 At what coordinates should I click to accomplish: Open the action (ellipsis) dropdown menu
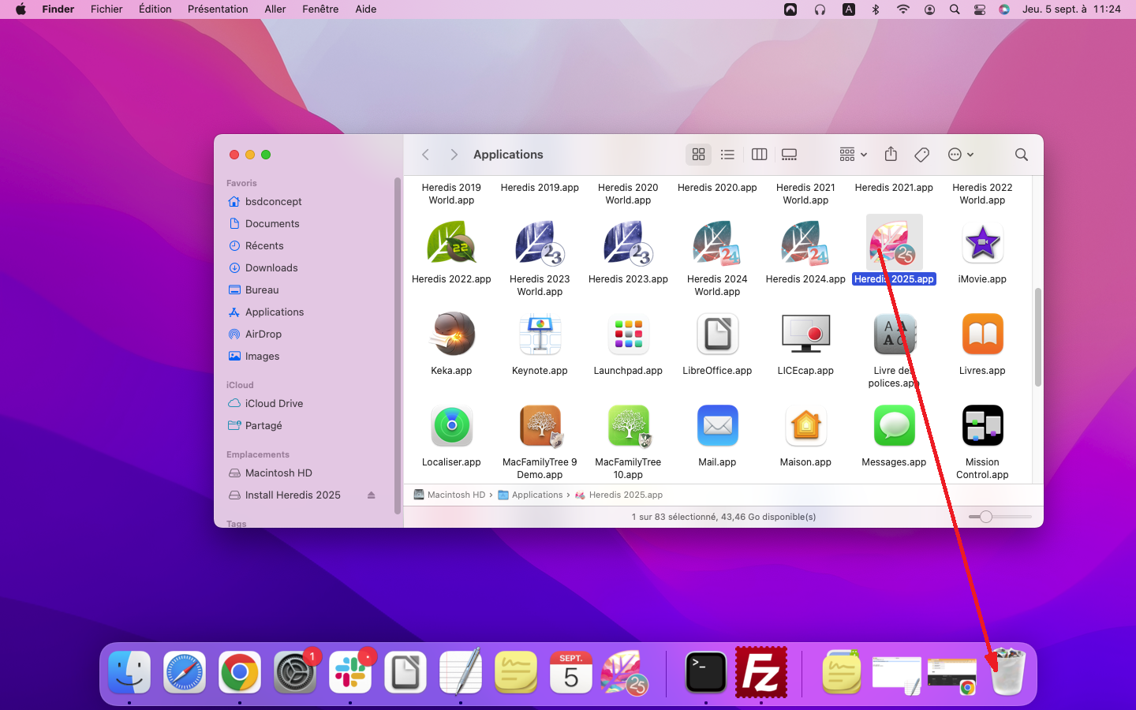960,155
